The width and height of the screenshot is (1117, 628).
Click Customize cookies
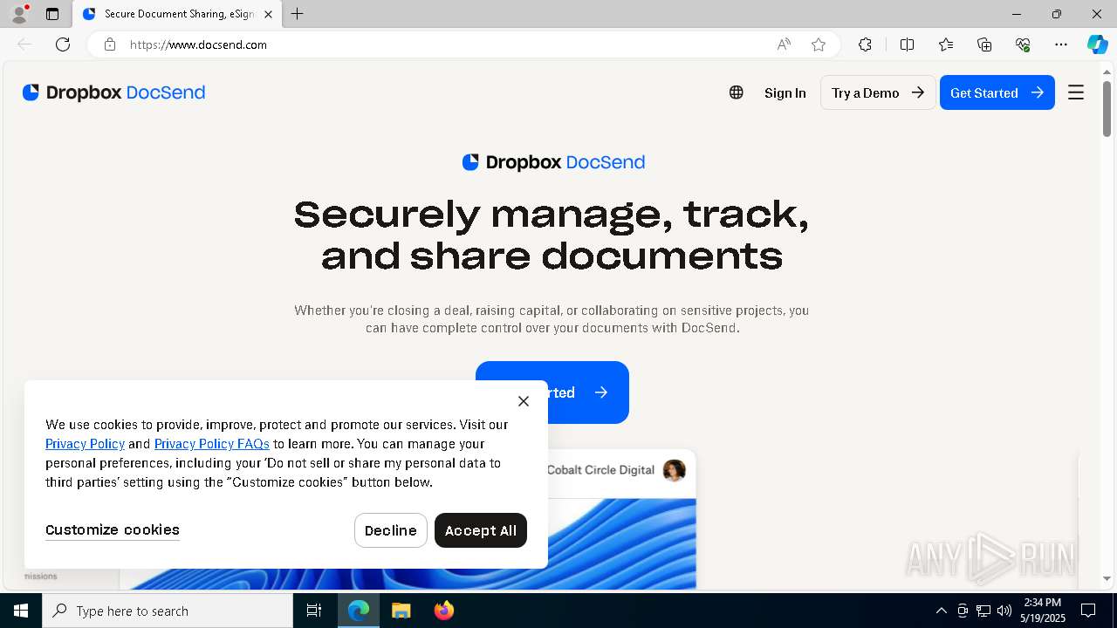113,530
